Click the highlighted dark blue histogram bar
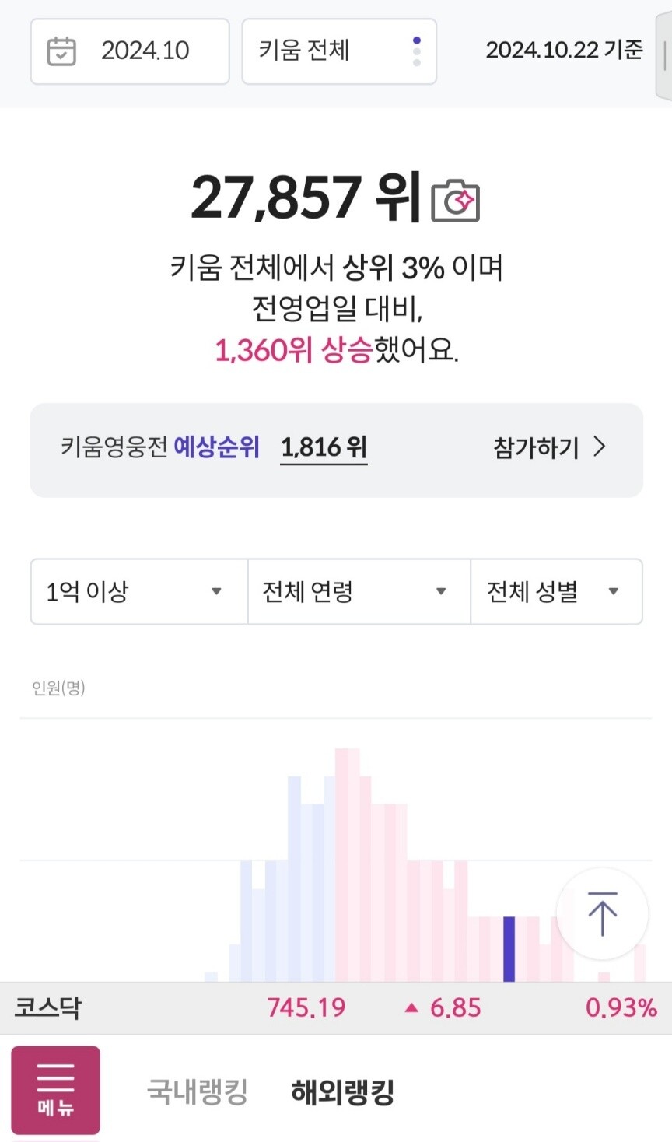 (509, 948)
